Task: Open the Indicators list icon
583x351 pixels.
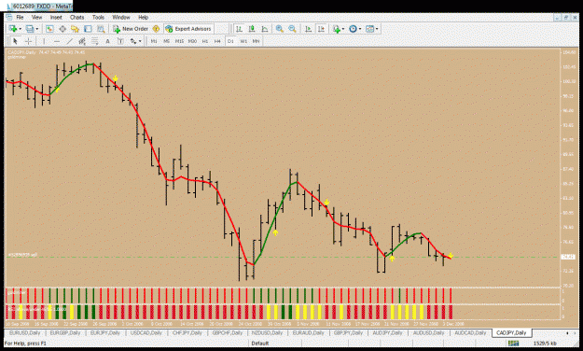Action: 337,29
